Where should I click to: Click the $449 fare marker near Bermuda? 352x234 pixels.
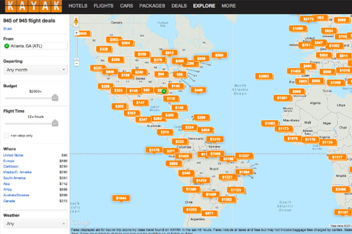pos(199,90)
